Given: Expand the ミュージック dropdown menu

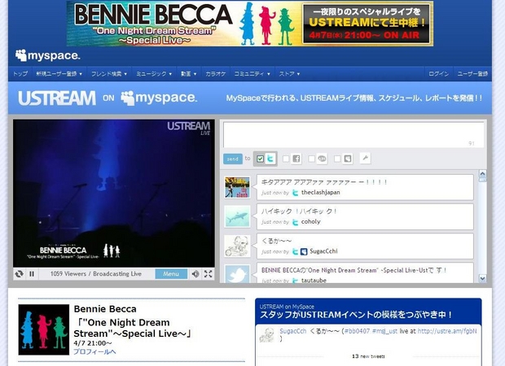Looking at the screenshot, I should (x=154, y=74).
